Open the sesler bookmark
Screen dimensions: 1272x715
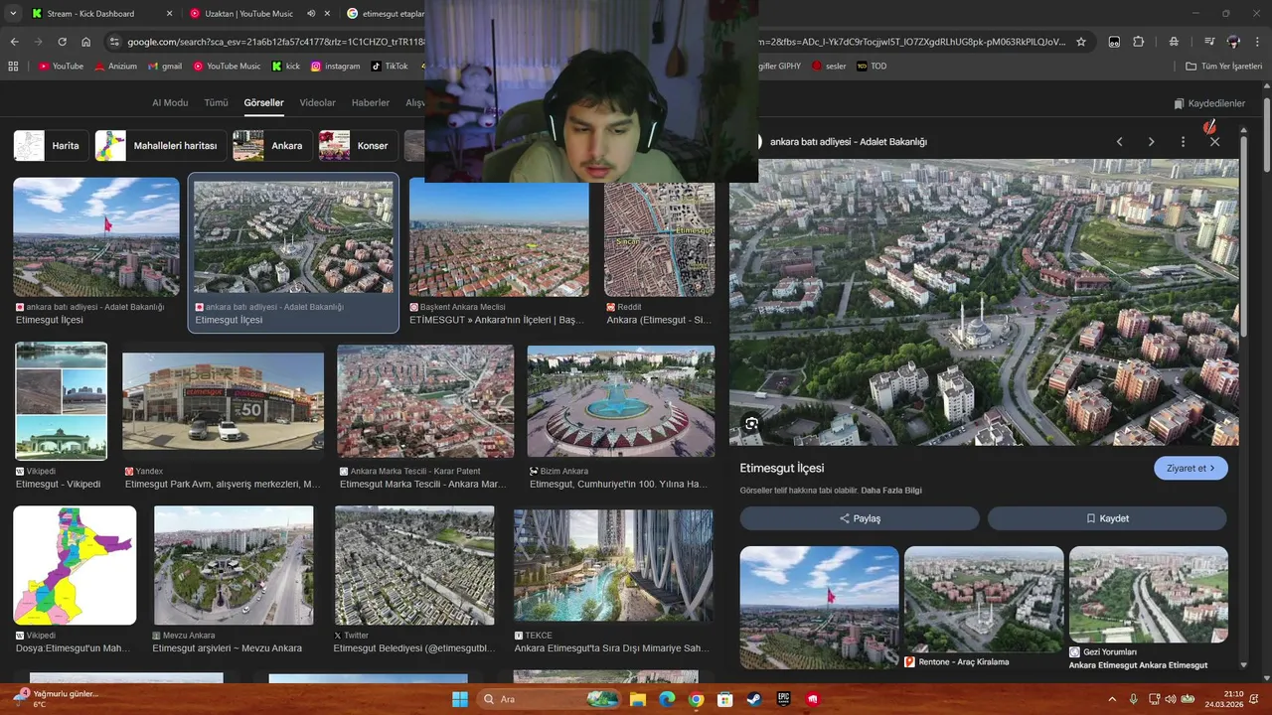(x=829, y=67)
